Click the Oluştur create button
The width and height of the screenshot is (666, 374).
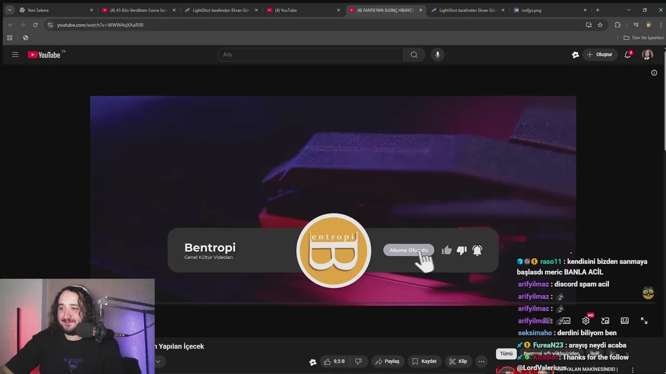(600, 55)
